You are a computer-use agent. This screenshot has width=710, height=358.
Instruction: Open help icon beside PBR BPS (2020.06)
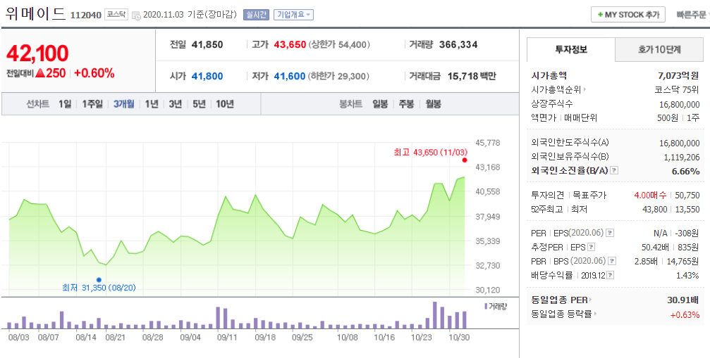[612, 261]
